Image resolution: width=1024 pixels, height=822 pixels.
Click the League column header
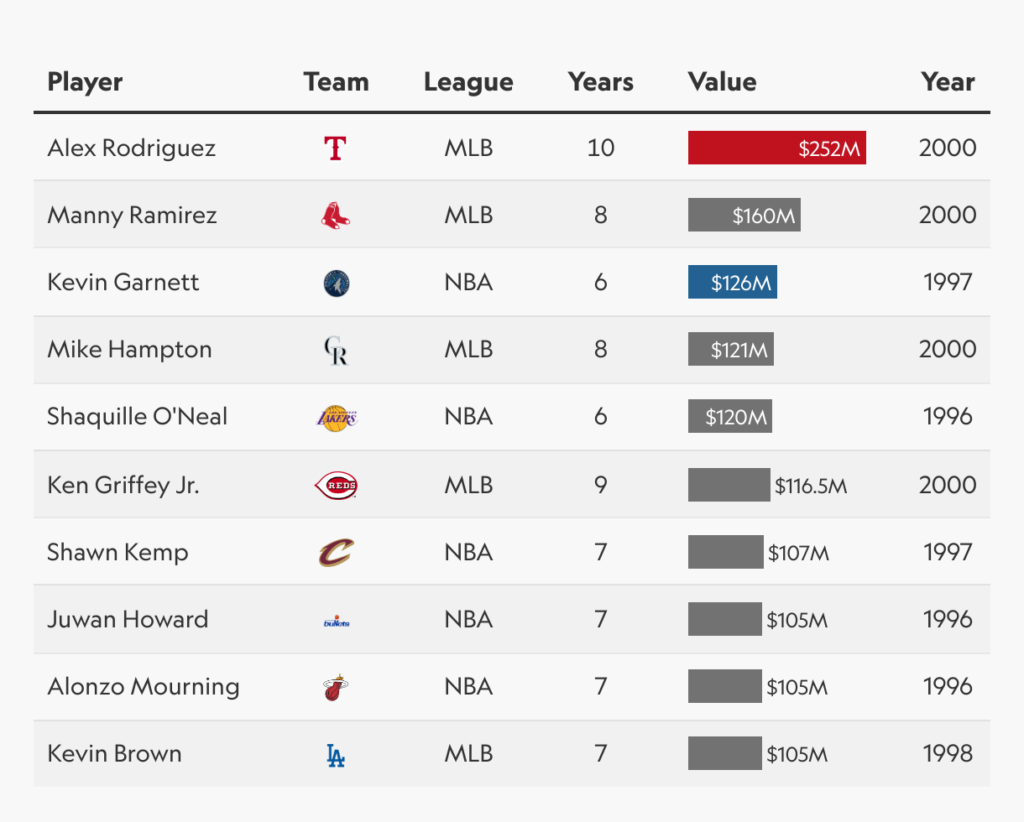pyautogui.click(x=468, y=82)
